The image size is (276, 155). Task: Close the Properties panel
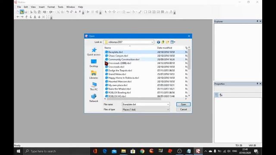[260, 84]
